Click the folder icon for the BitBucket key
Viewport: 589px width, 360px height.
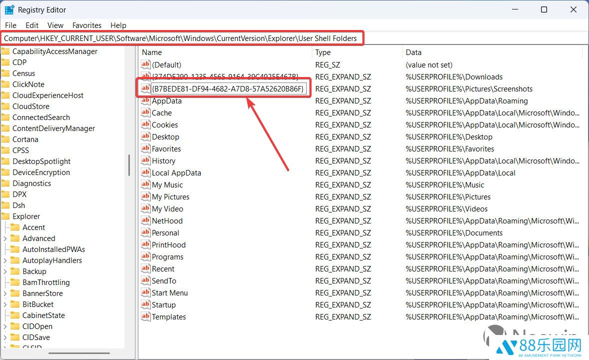(16, 304)
